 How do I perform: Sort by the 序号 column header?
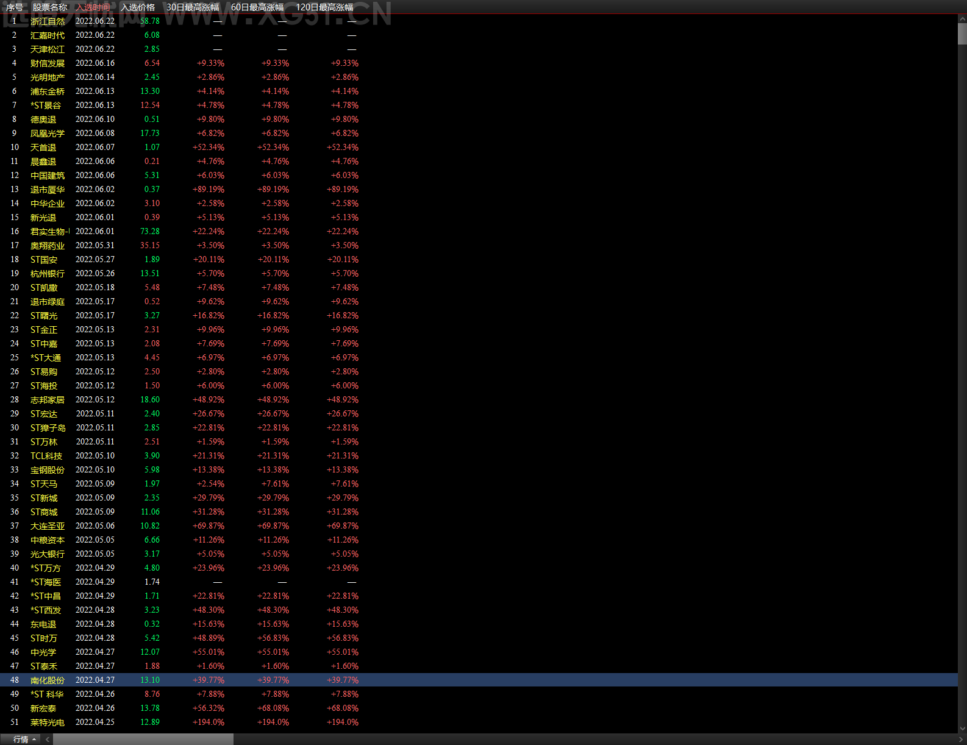[x=15, y=7]
